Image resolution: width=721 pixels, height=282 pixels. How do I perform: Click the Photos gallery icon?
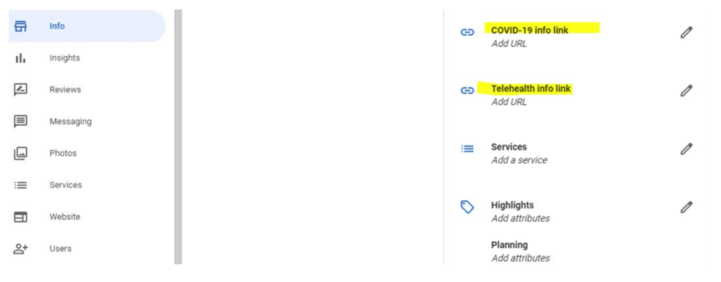(x=21, y=153)
